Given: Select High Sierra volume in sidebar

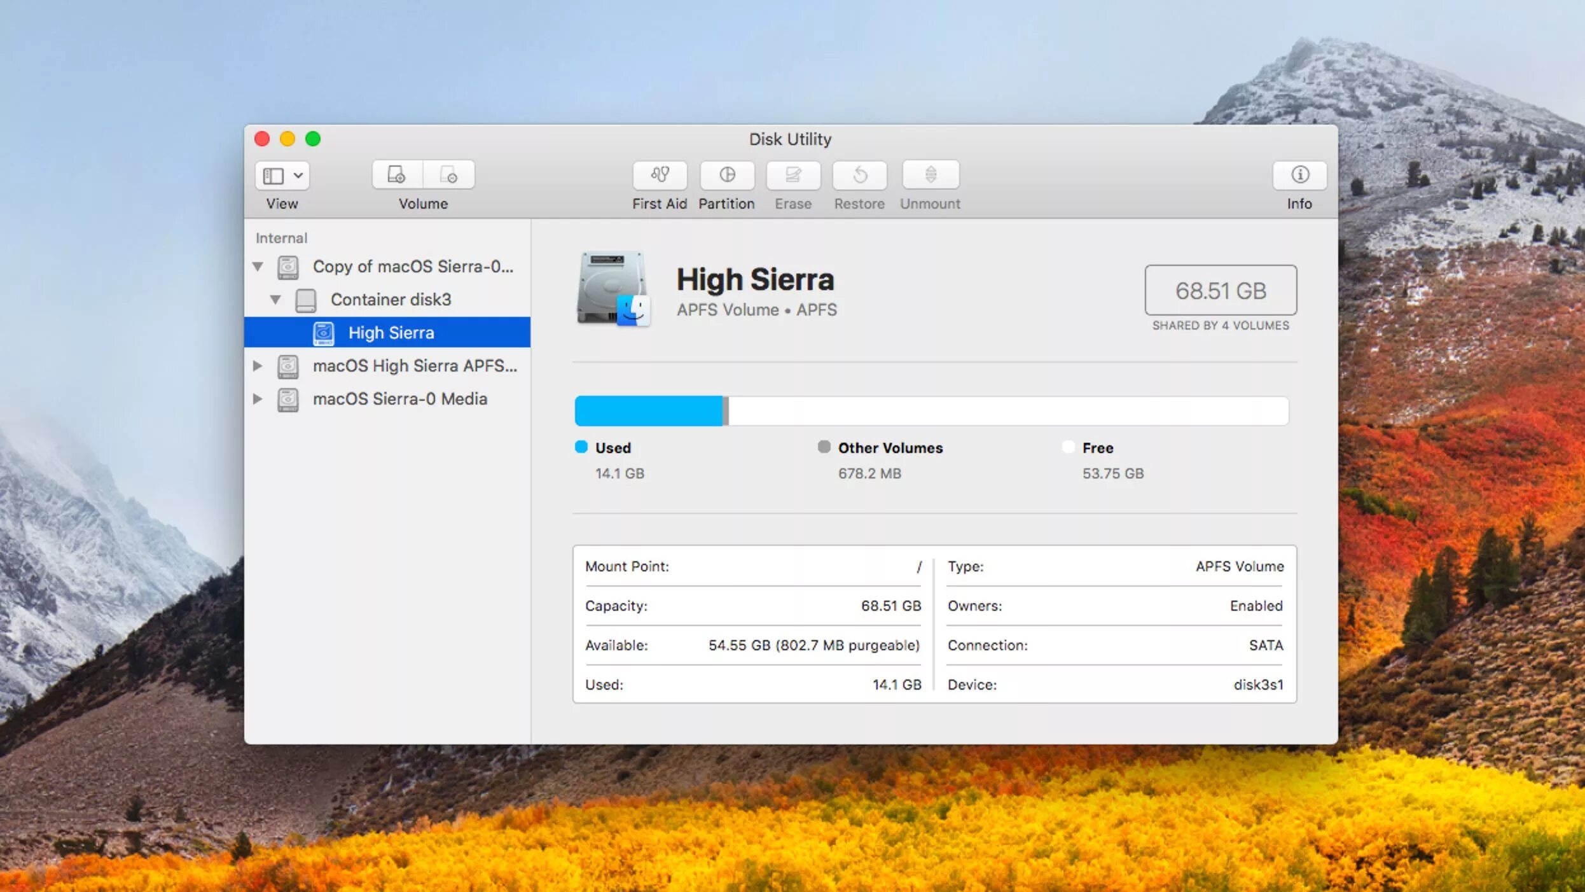Looking at the screenshot, I should point(391,333).
